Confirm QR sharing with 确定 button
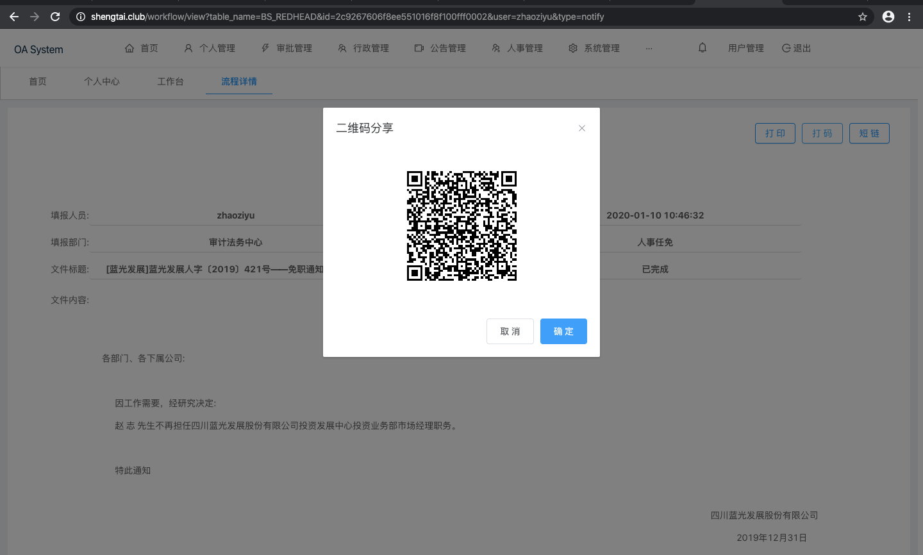The height and width of the screenshot is (555, 923). point(563,331)
